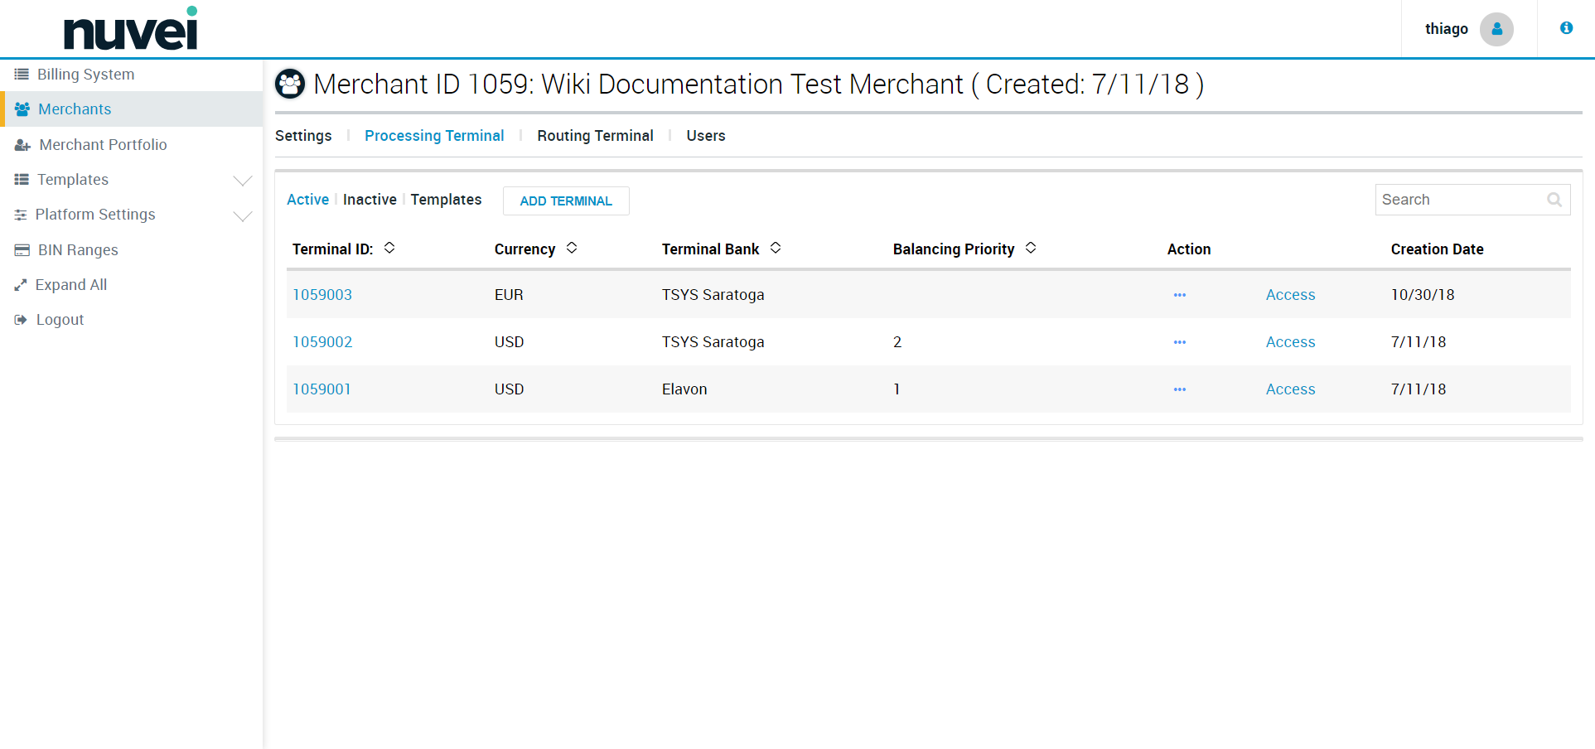Open action menu dots for terminal 1059002
1595x749 pixels.
(1179, 342)
